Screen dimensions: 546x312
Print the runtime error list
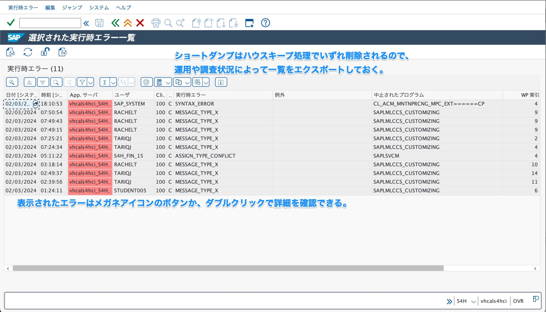146,82
